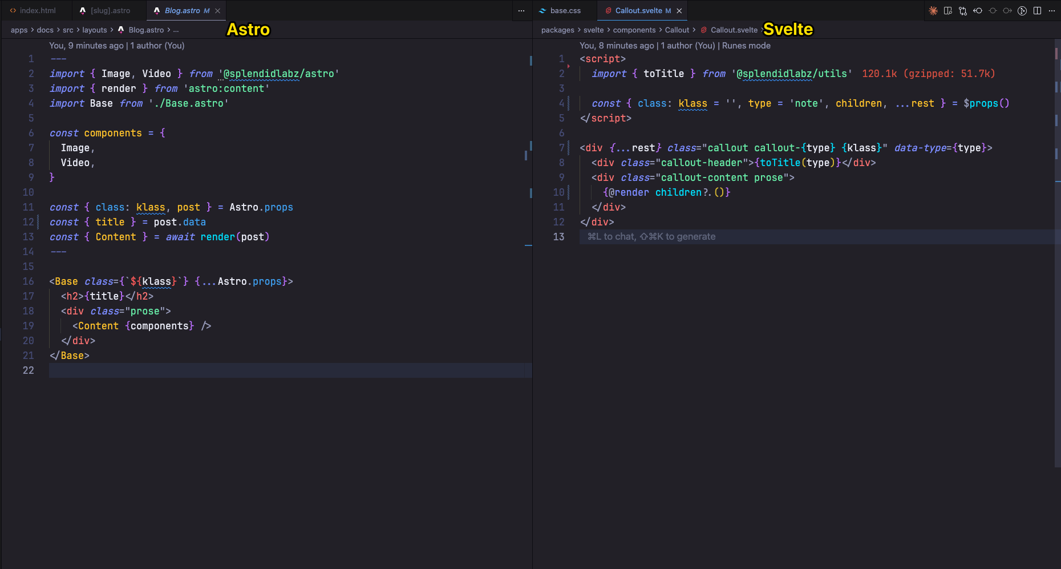Open the 'svelte' breadcrumb dropdown

(593, 30)
